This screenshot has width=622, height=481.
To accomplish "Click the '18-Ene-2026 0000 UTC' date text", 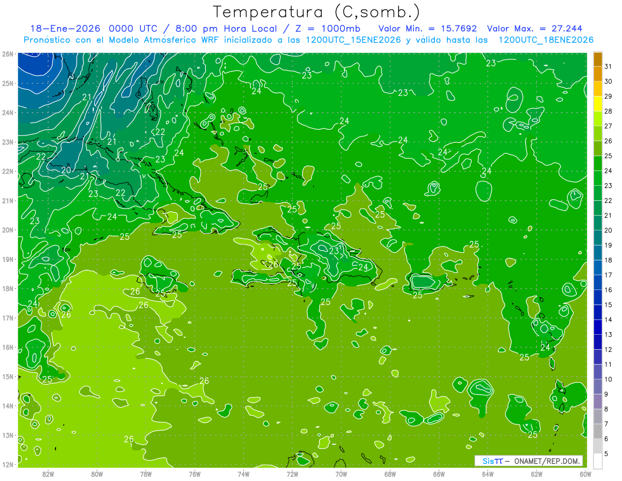I will [93, 28].
